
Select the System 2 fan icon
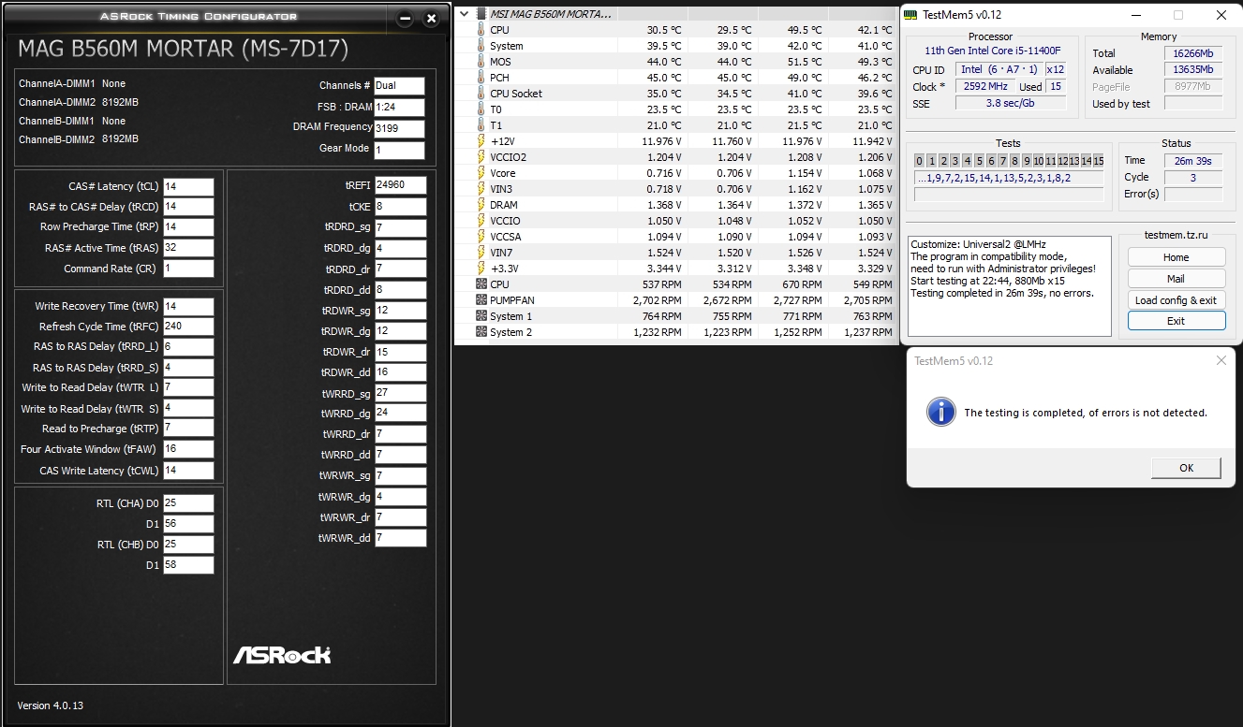[x=481, y=332]
